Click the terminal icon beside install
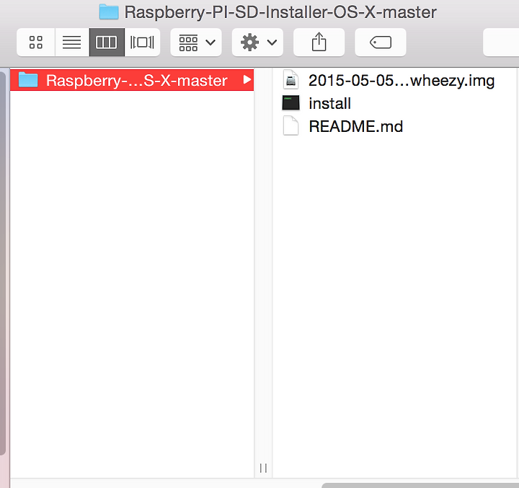 point(291,102)
